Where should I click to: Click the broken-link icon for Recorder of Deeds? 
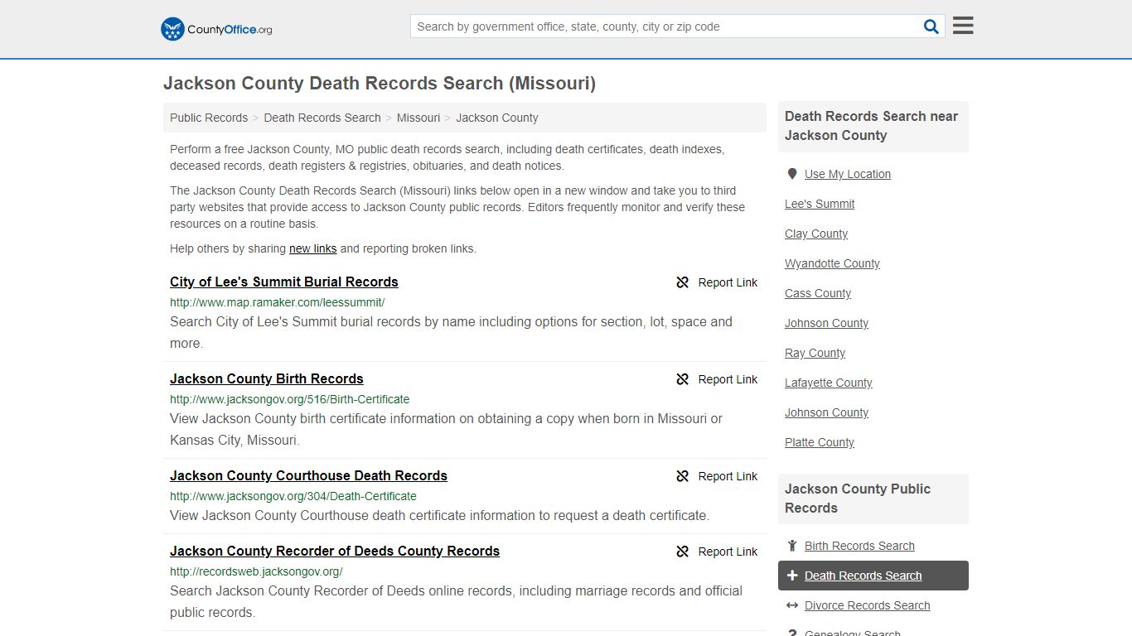point(683,552)
